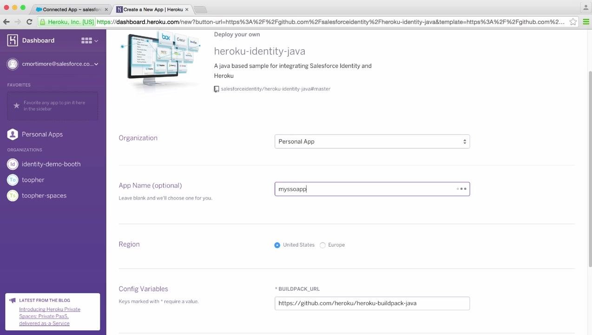
Task: Open the toopher-spaces organization
Action: 44,196
